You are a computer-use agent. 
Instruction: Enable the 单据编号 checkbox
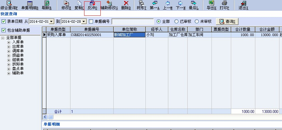coord(91,22)
